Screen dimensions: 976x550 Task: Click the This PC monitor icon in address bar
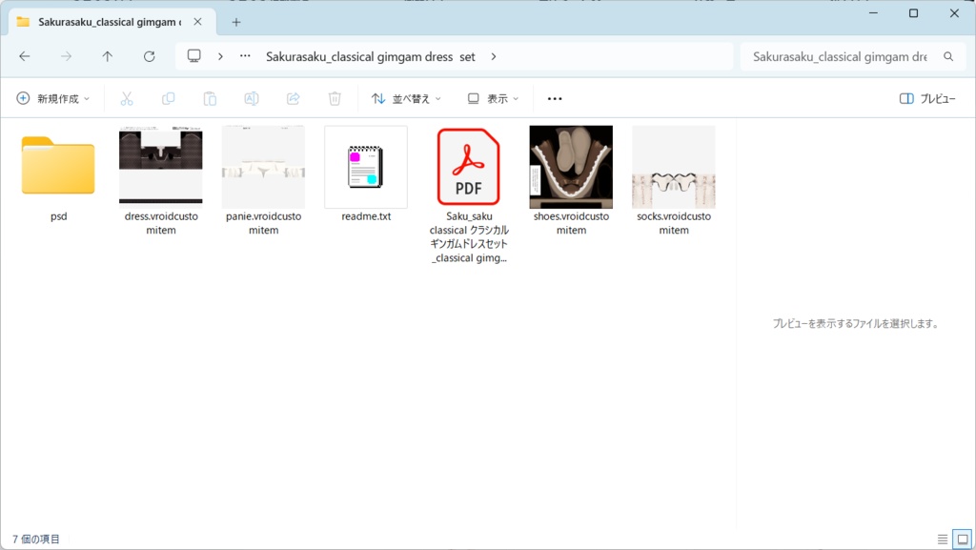click(x=194, y=56)
